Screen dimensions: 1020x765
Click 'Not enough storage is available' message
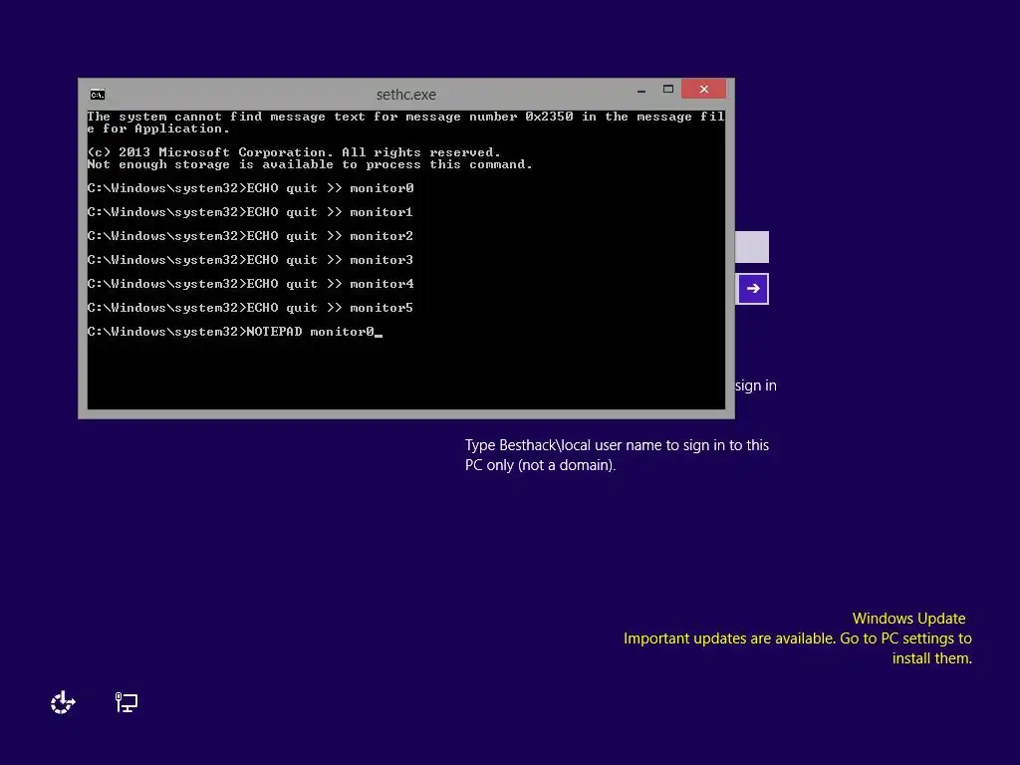coord(311,164)
